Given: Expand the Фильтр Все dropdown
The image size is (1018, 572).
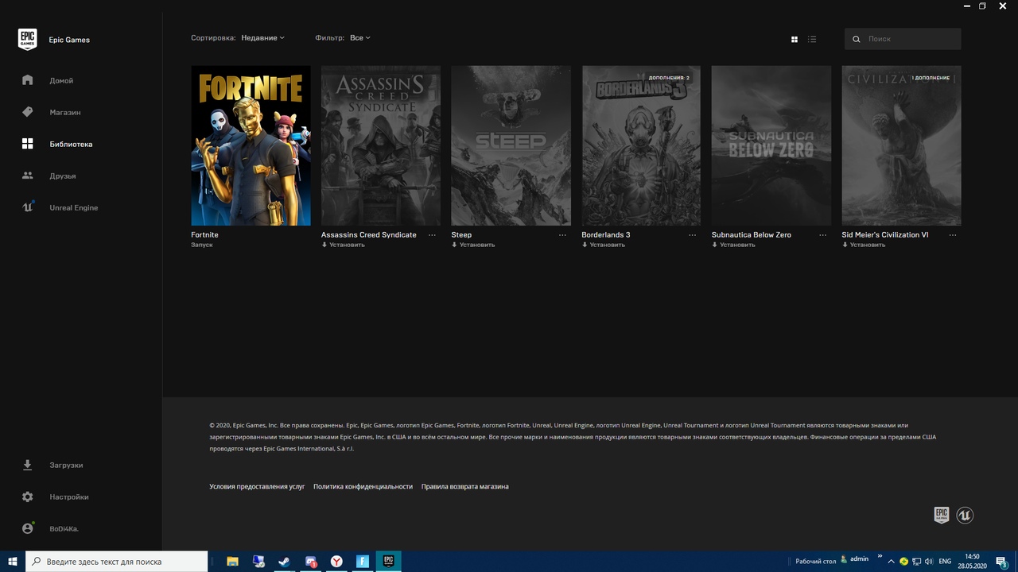Looking at the screenshot, I should click(359, 37).
